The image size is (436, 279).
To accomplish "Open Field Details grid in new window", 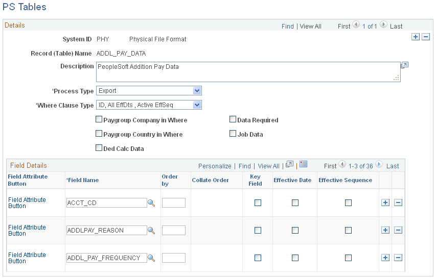I will pyautogui.click(x=289, y=164).
